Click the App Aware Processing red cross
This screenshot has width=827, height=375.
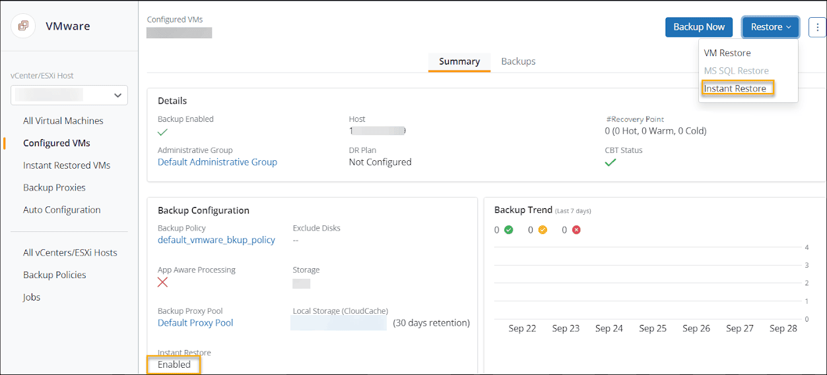(162, 282)
